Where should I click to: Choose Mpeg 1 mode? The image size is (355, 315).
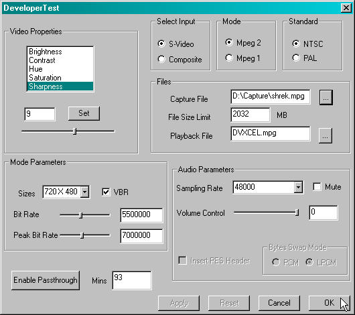(229, 58)
